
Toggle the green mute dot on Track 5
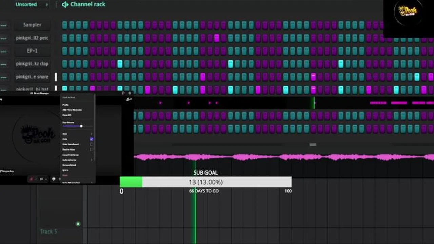click(x=78, y=224)
